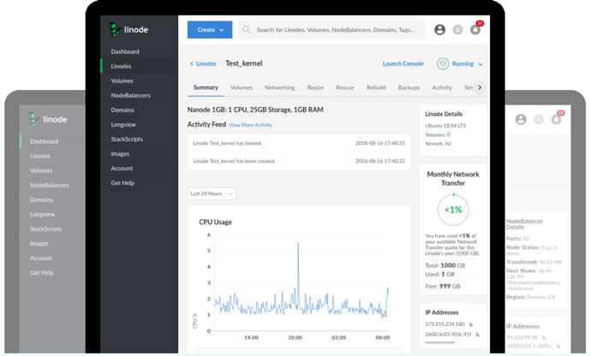The image size is (591, 356).
Task: Switch to the Networking tab
Action: click(x=279, y=87)
